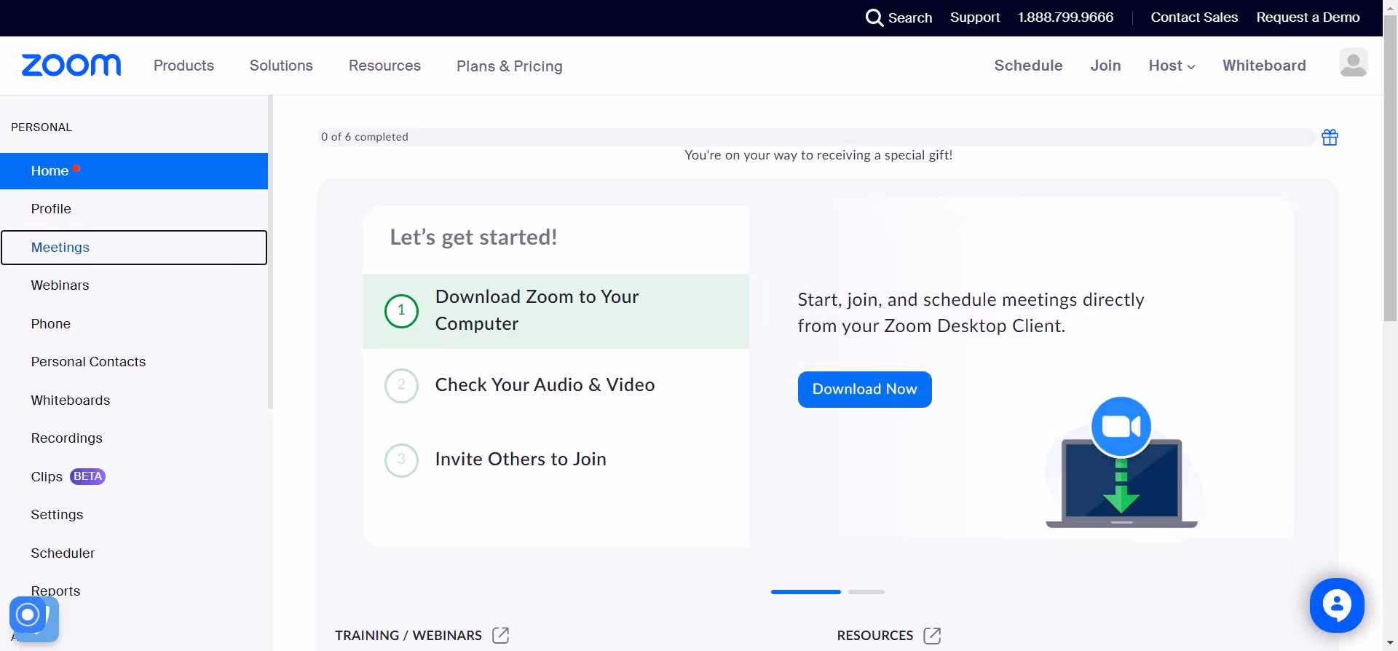Click Contact Sales
1398x651 pixels.
click(1194, 17)
